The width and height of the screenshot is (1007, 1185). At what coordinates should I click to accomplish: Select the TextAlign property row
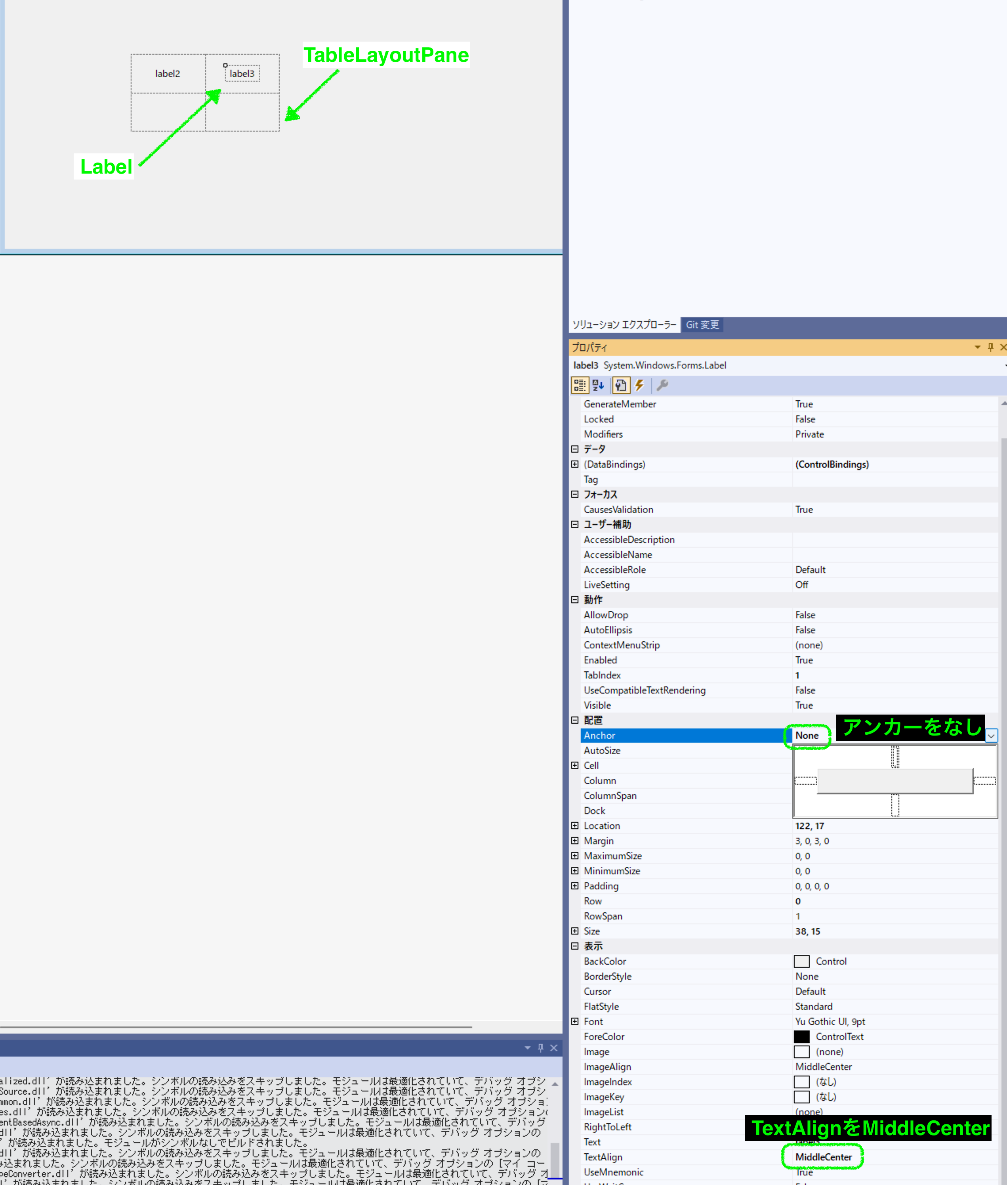(x=603, y=1156)
